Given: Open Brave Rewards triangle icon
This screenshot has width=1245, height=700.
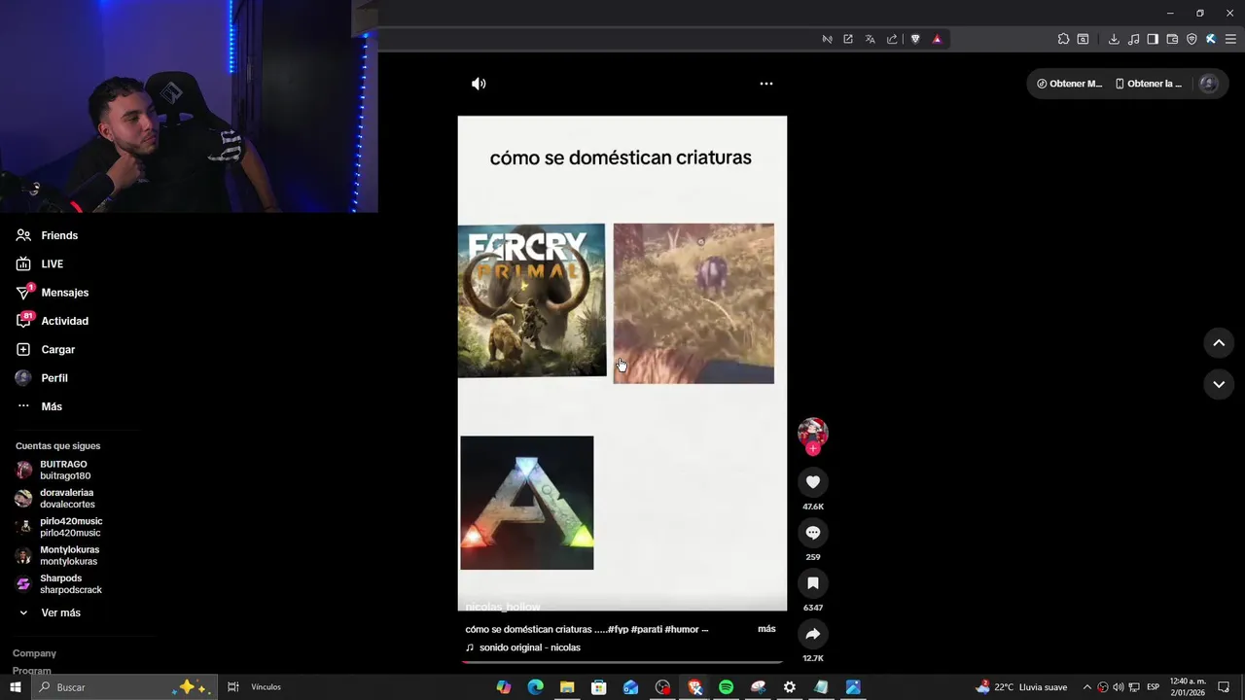Looking at the screenshot, I should [937, 39].
